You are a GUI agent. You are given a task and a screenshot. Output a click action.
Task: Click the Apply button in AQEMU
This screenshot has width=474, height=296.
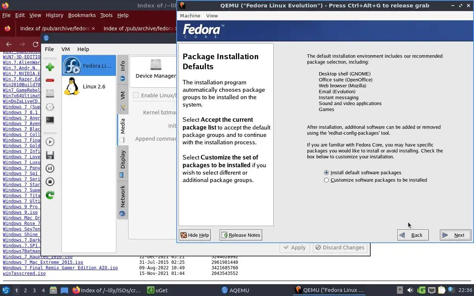[x=295, y=248]
